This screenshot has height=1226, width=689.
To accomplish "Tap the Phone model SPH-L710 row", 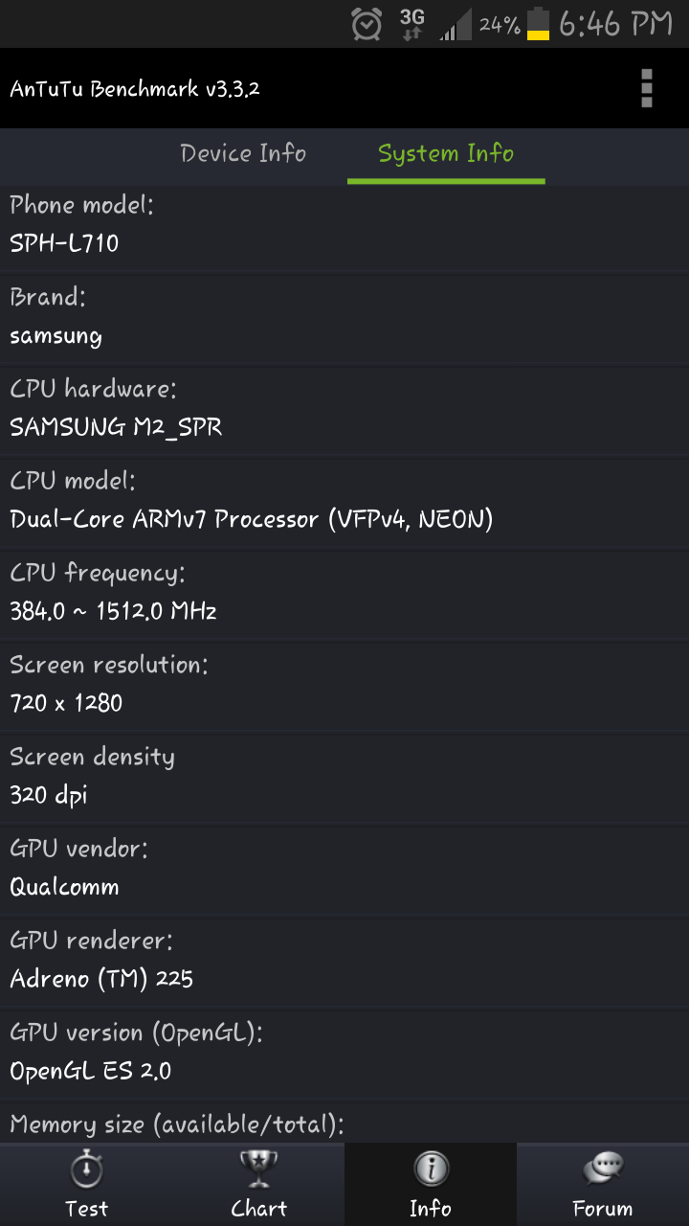I will pyautogui.click(x=344, y=225).
